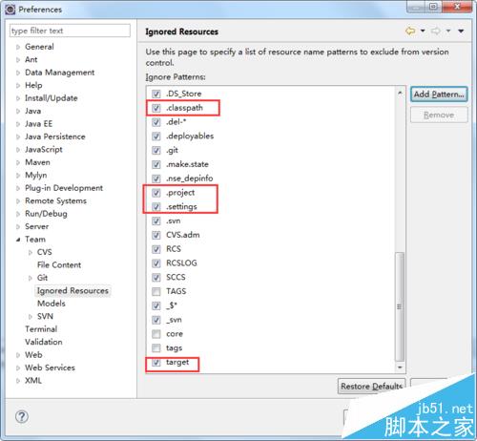477x441 pixels.
Task: Open the back history dropdown arrow
Action: (423, 31)
